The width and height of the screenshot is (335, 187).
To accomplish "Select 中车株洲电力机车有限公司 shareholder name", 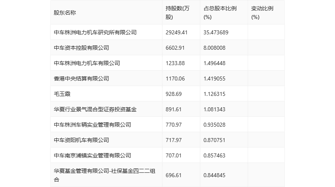I will coord(87,63).
